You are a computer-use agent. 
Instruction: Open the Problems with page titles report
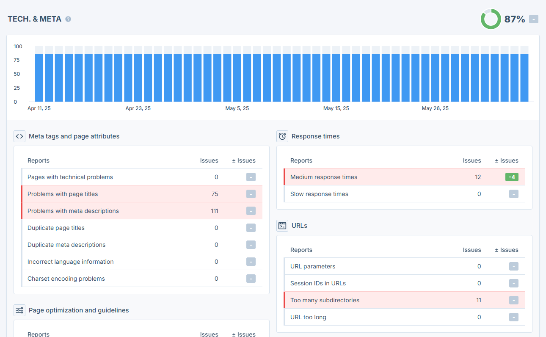pos(63,194)
